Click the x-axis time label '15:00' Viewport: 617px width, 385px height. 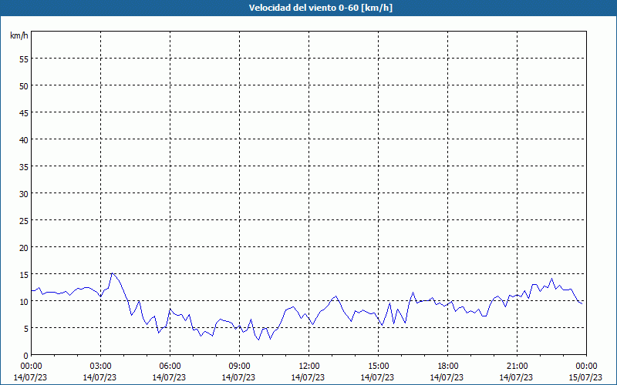[379, 367]
